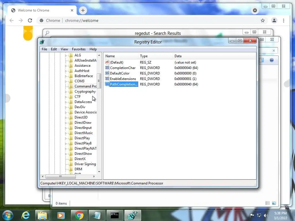
Task: Open a new Chrome tab
Action: (83, 10)
